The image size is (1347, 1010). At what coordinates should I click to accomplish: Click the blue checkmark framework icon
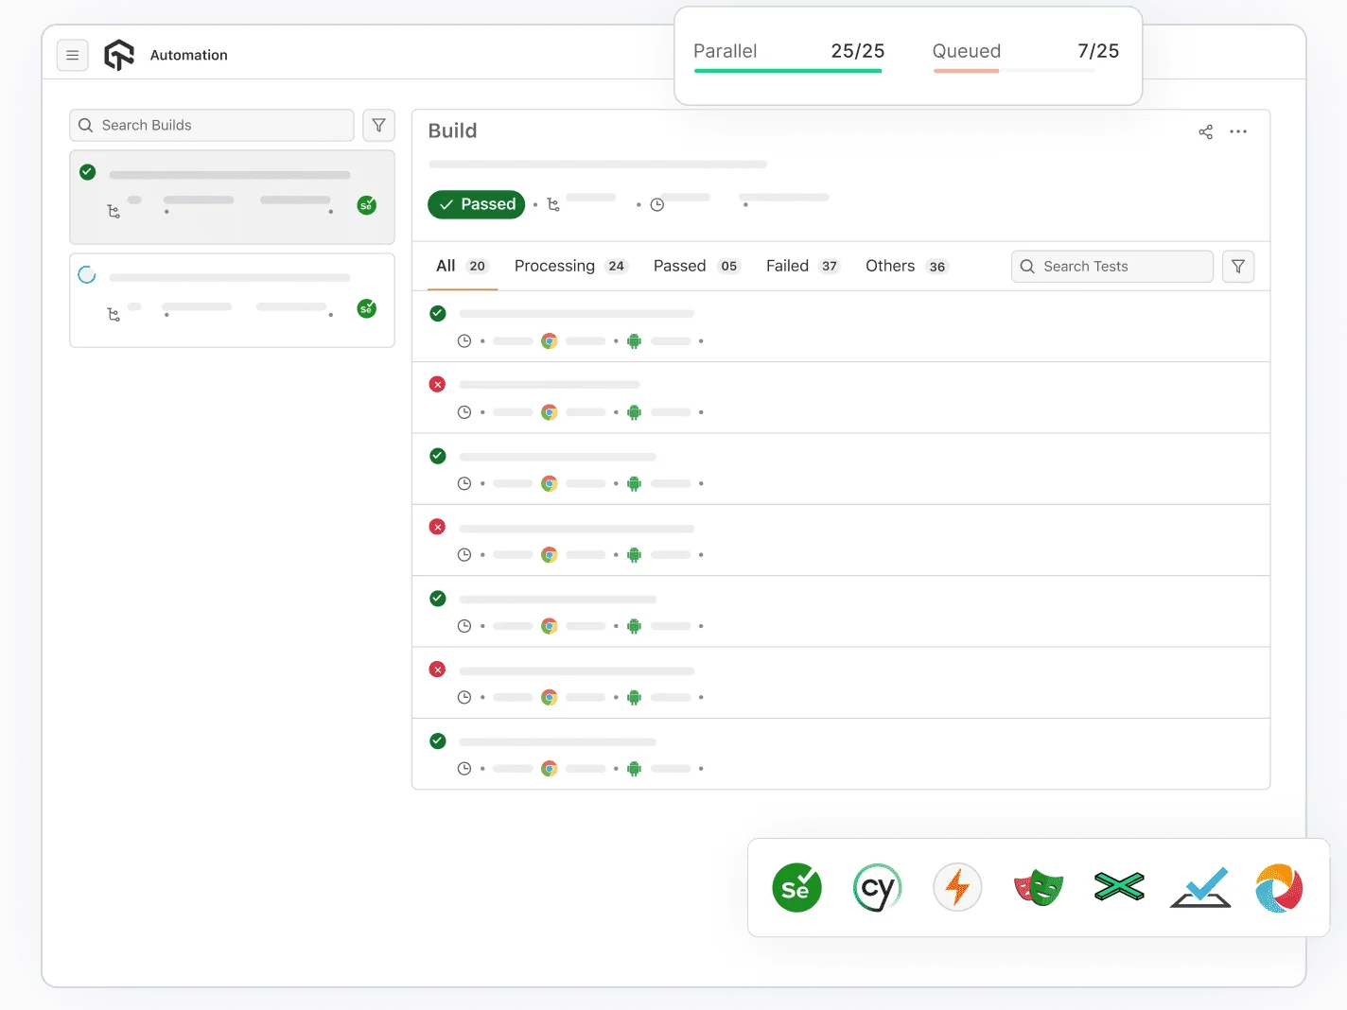(x=1199, y=887)
